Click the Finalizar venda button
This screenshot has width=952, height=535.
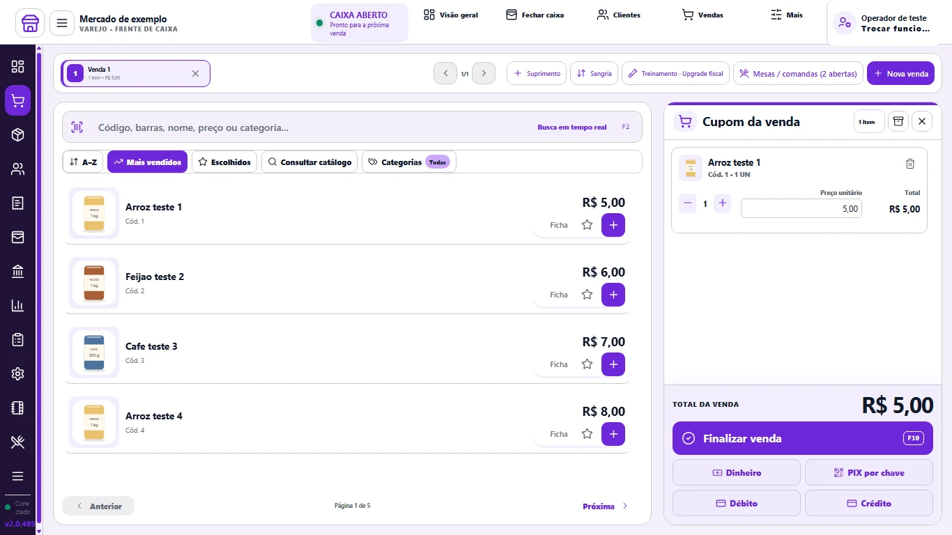point(803,438)
